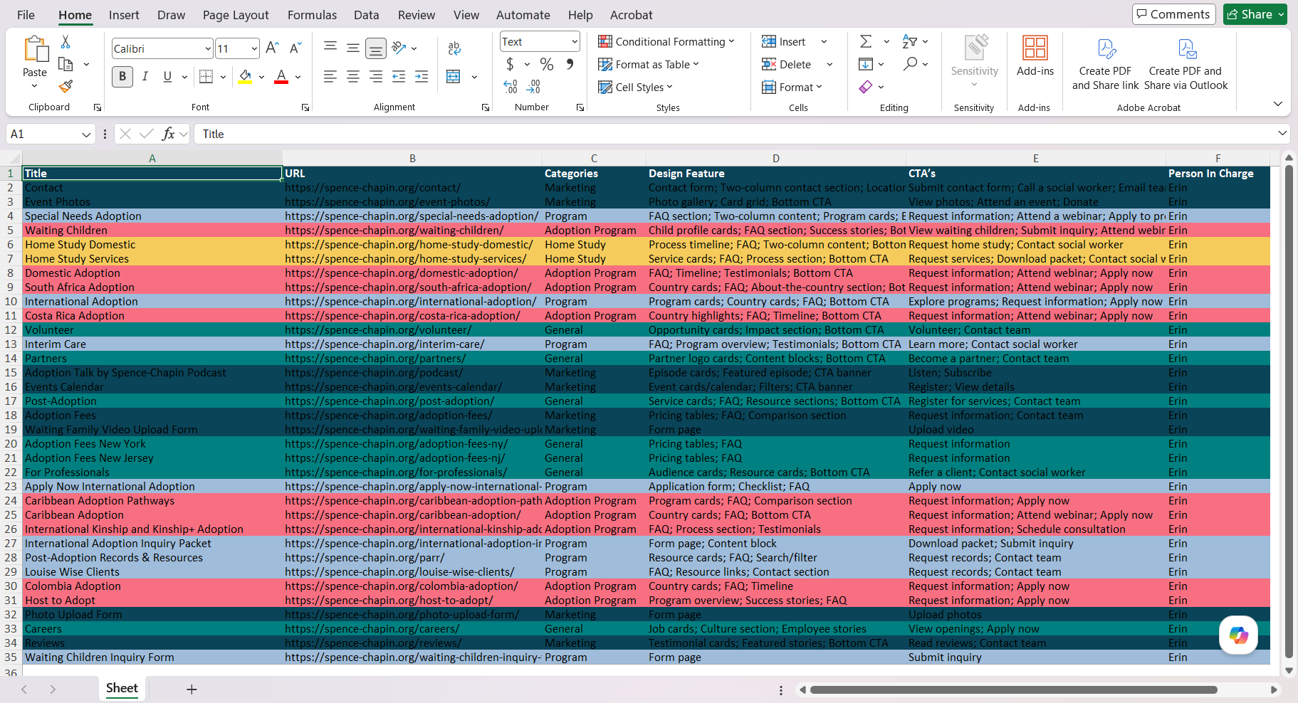
Task: Open Find and Select magnifier
Action: 910,64
